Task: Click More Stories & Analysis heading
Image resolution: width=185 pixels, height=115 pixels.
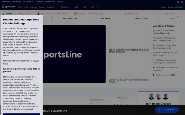Action: 163,26
